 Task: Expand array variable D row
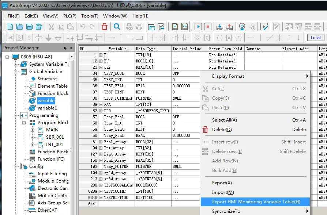(101, 55)
